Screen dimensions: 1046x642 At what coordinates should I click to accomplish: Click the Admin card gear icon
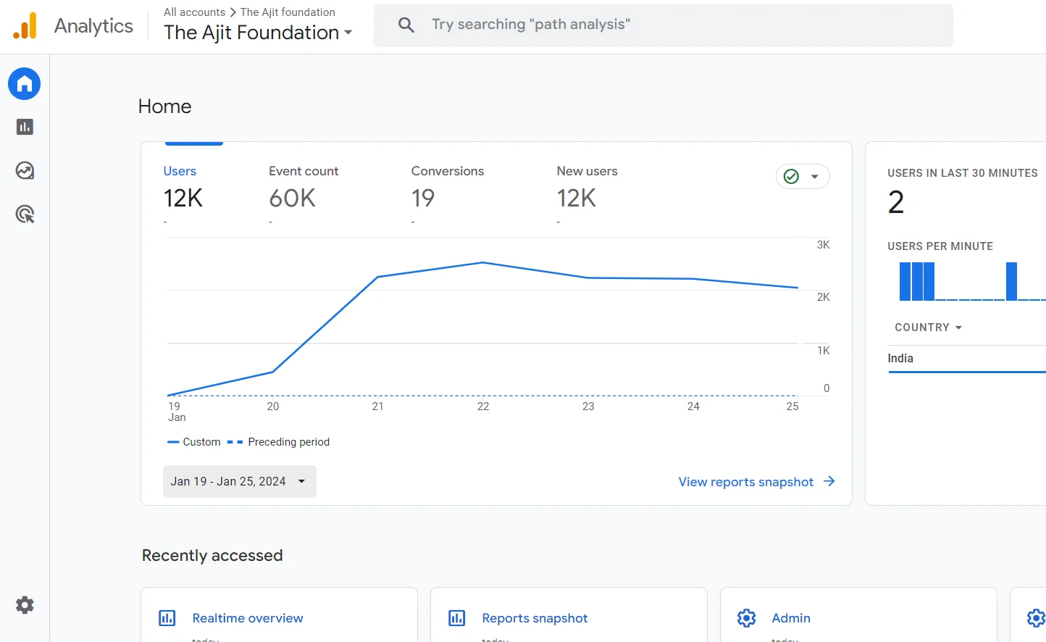click(x=746, y=618)
